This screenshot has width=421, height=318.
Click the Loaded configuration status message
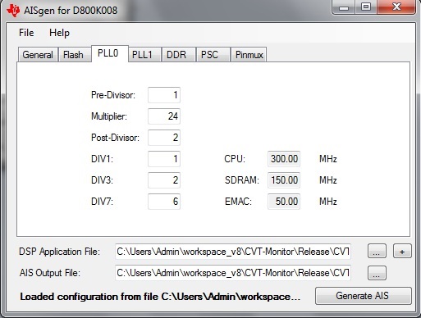[x=160, y=297]
